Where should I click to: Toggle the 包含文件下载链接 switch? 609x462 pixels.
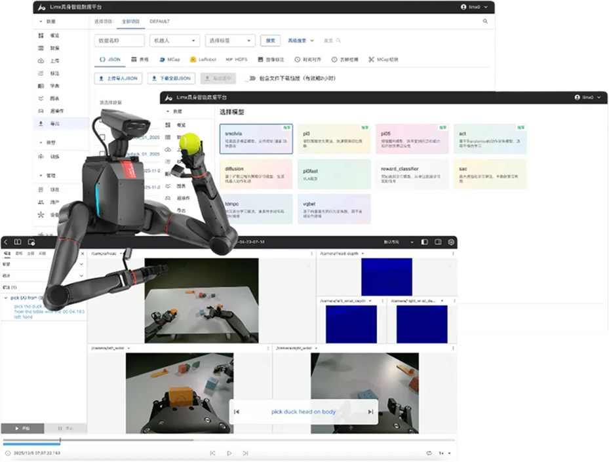[x=250, y=78]
